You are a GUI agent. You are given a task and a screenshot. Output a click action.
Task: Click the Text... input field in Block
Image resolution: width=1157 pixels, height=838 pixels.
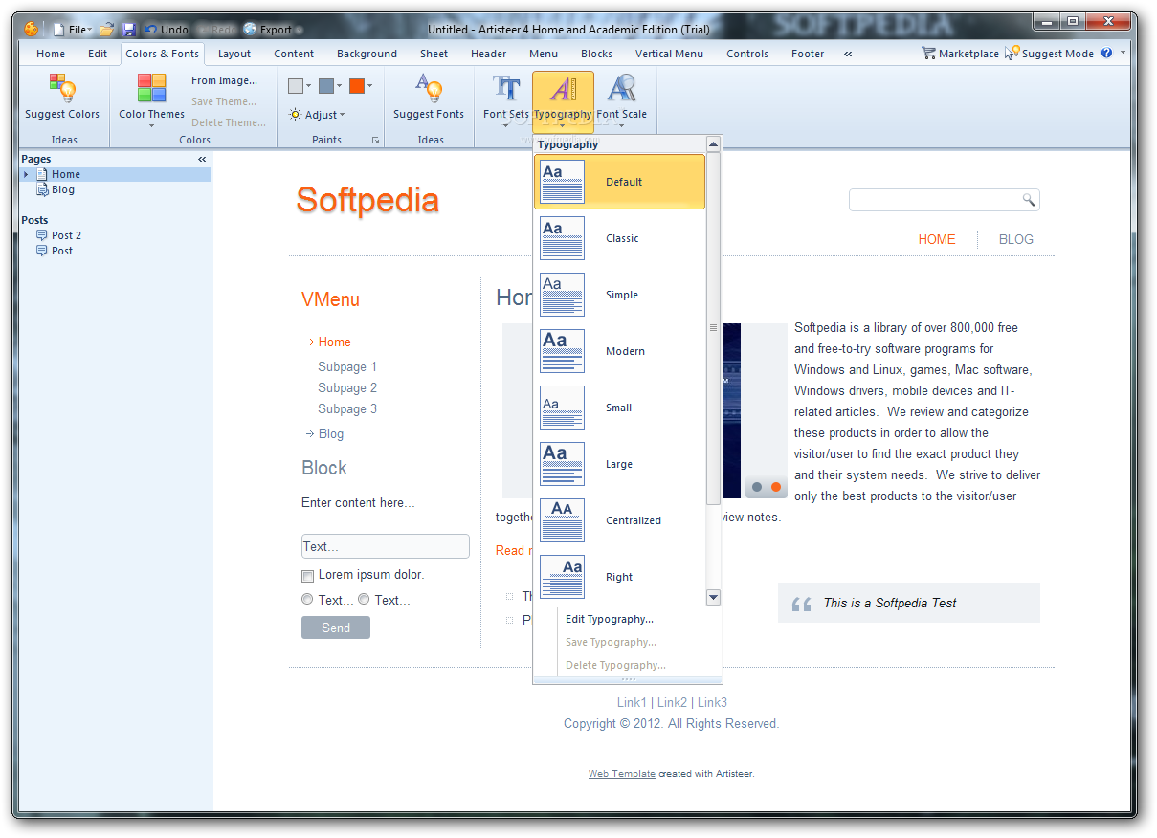386,546
